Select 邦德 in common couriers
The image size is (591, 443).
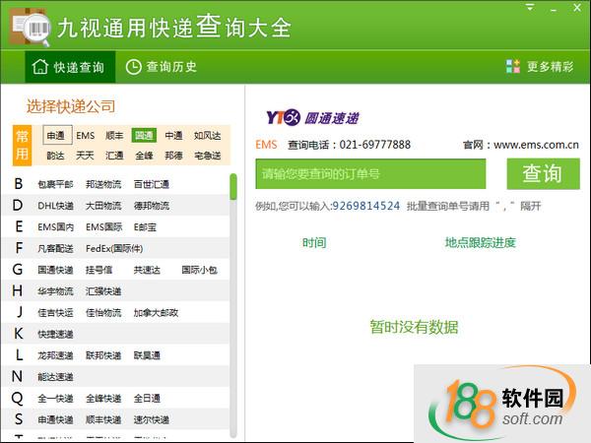173,156
